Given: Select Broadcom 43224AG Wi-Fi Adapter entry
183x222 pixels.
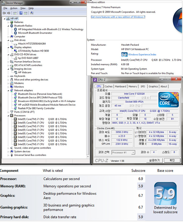Looking at the screenshot, I should pyautogui.click(x=47, y=101).
